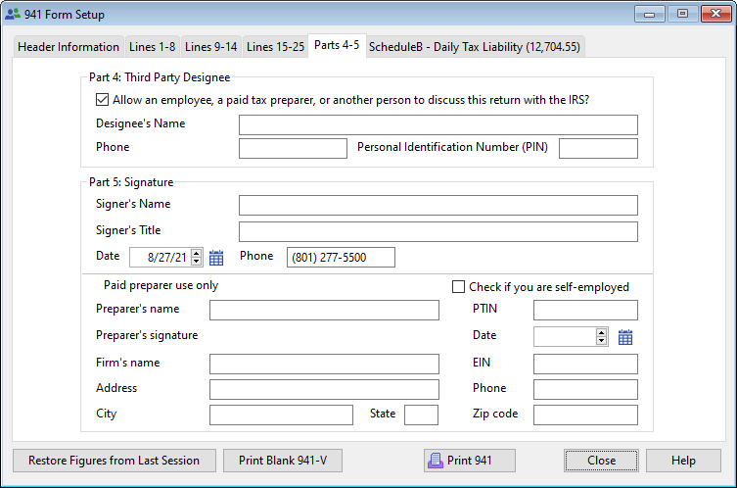Click the Designee's Name text field
The height and width of the screenshot is (488, 737).
[438, 124]
